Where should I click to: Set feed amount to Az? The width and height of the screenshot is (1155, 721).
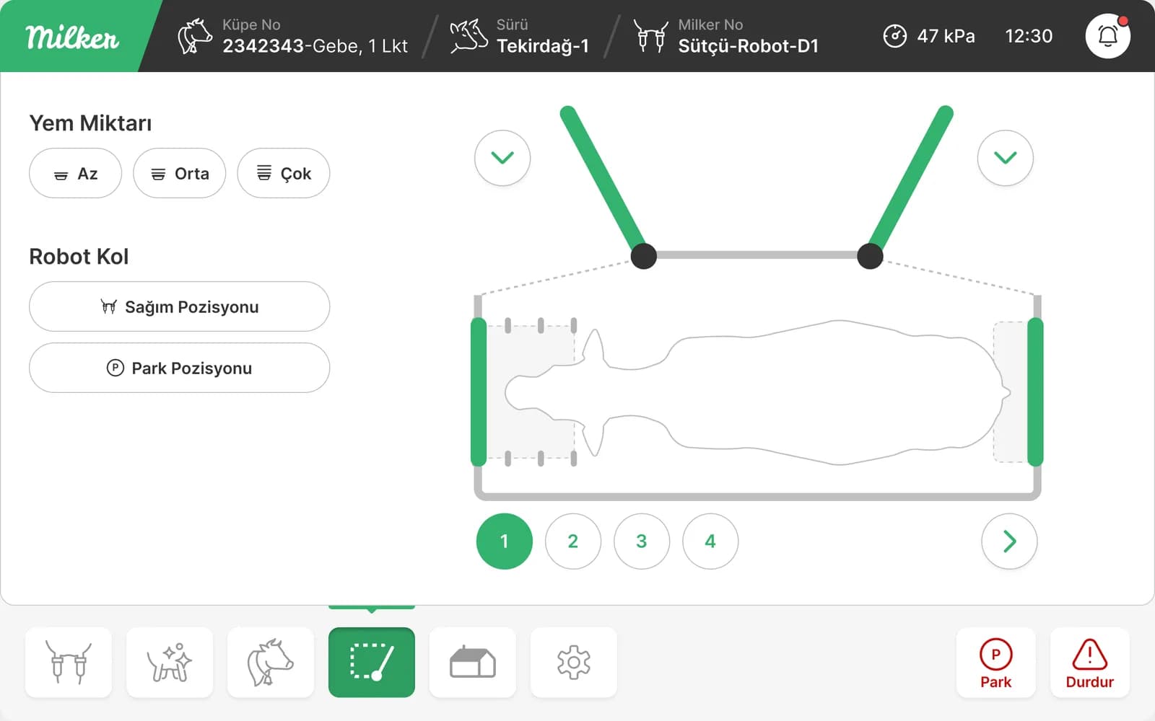pyautogui.click(x=75, y=173)
